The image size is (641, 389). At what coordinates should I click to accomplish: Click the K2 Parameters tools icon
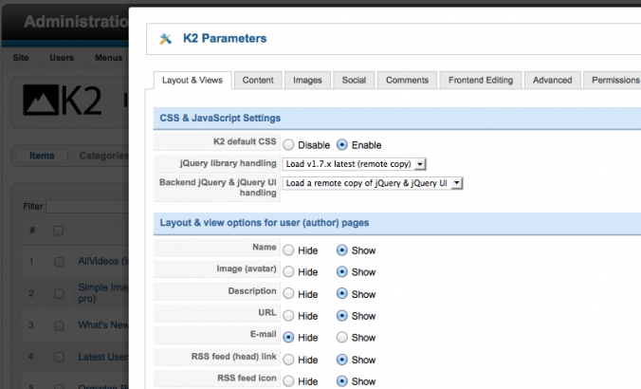[x=166, y=39]
